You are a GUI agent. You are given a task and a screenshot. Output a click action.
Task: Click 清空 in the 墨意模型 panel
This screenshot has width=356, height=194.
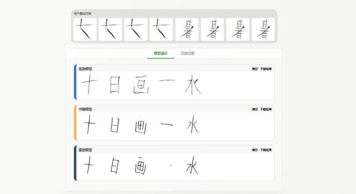click(255, 150)
